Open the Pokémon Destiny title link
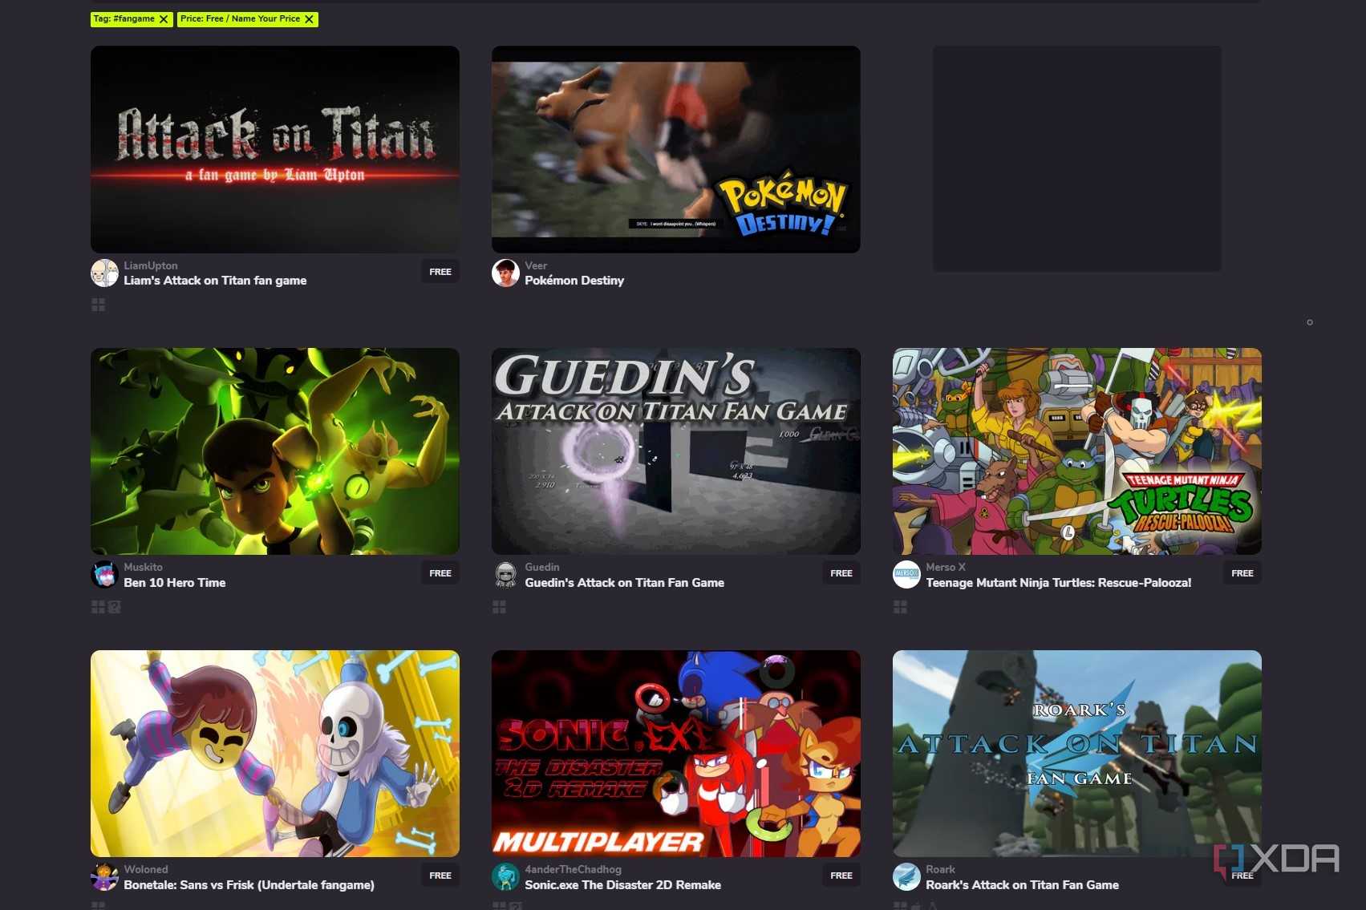The height and width of the screenshot is (910, 1366). 574,281
